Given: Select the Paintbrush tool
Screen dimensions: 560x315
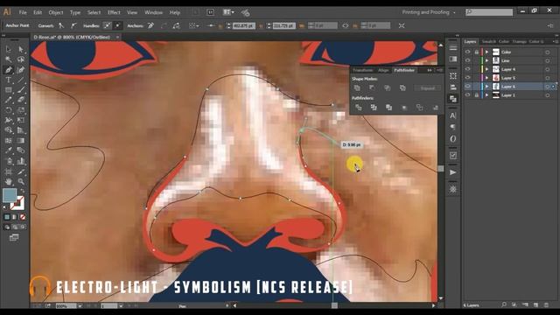Looking at the screenshot, I should 21,89.
